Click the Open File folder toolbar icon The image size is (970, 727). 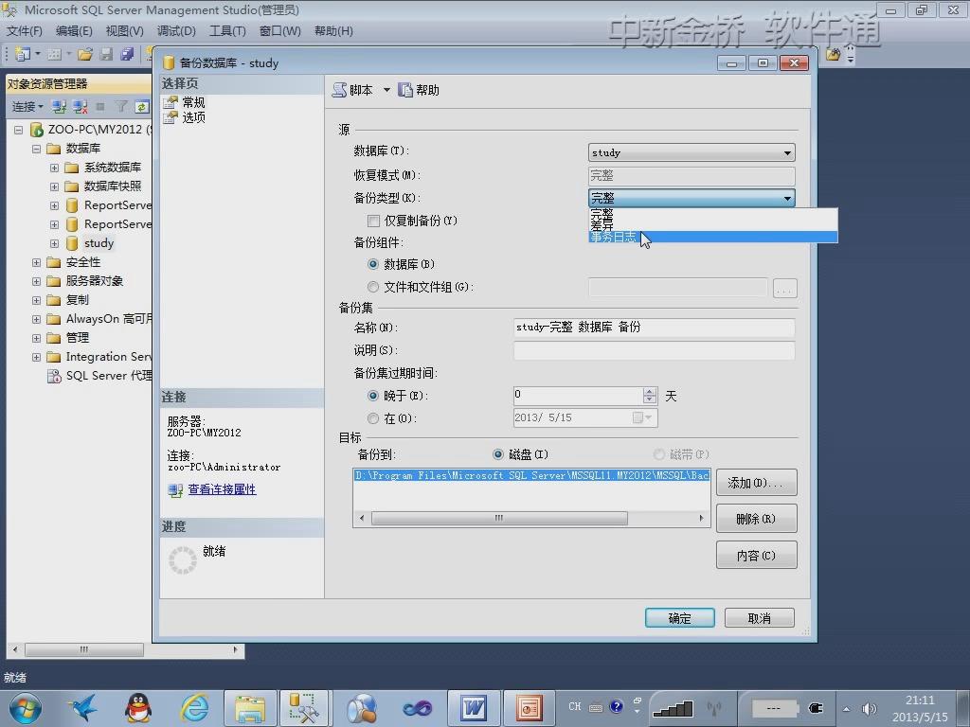(85, 54)
